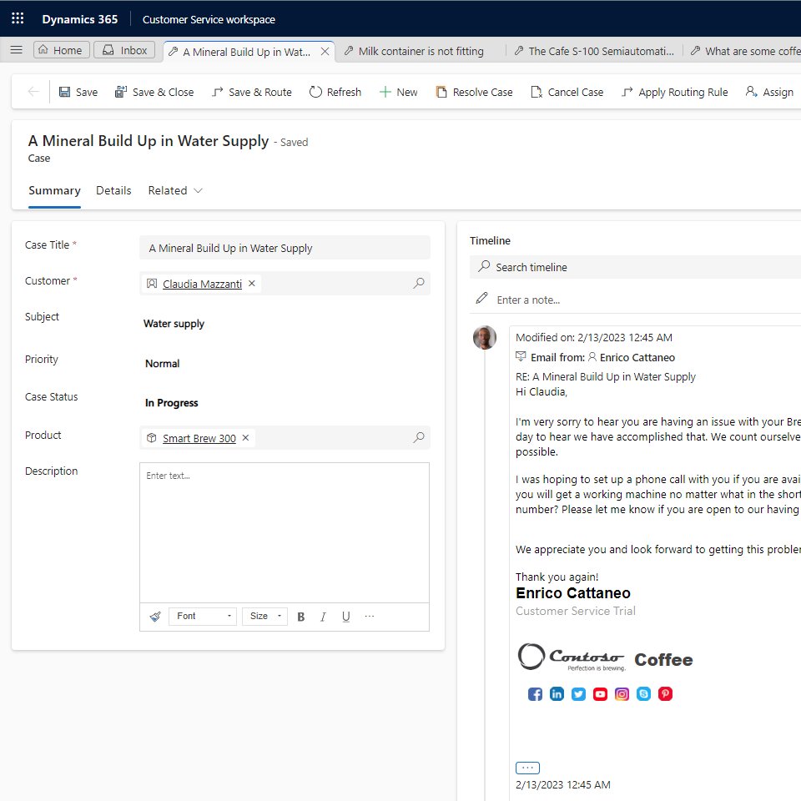Image resolution: width=801 pixels, height=801 pixels.
Task: Click Apply Routing Rule
Action: (674, 92)
